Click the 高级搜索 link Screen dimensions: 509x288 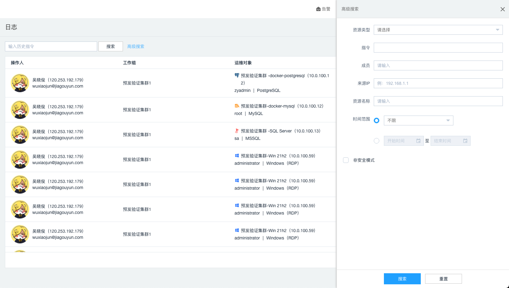click(136, 46)
